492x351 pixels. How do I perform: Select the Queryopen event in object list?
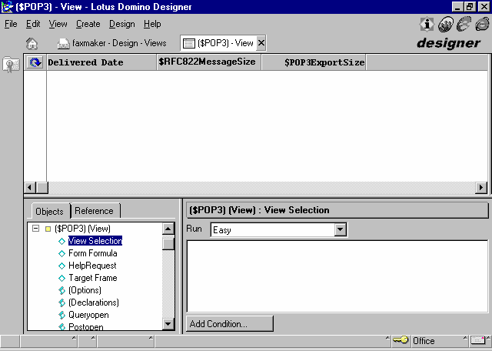tap(88, 315)
